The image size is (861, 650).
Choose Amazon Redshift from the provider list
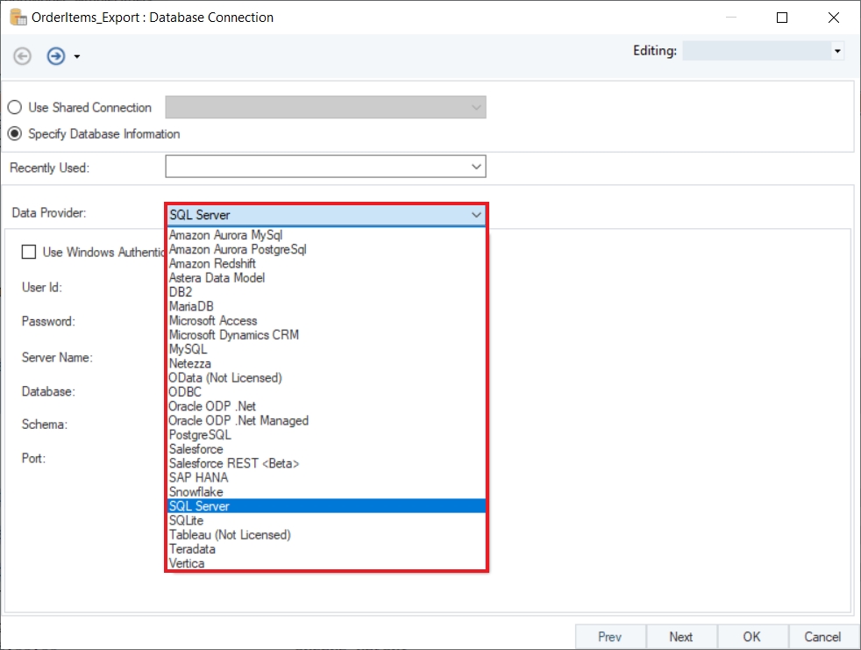click(212, 263)
